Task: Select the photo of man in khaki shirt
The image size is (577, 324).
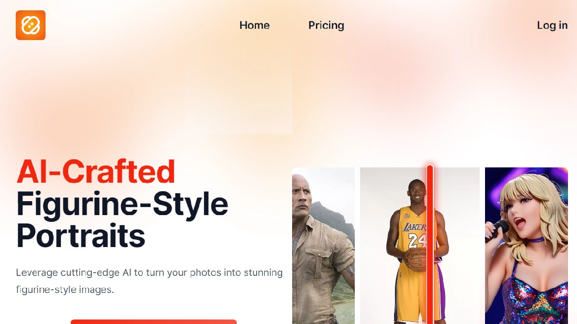Action: 323,246
